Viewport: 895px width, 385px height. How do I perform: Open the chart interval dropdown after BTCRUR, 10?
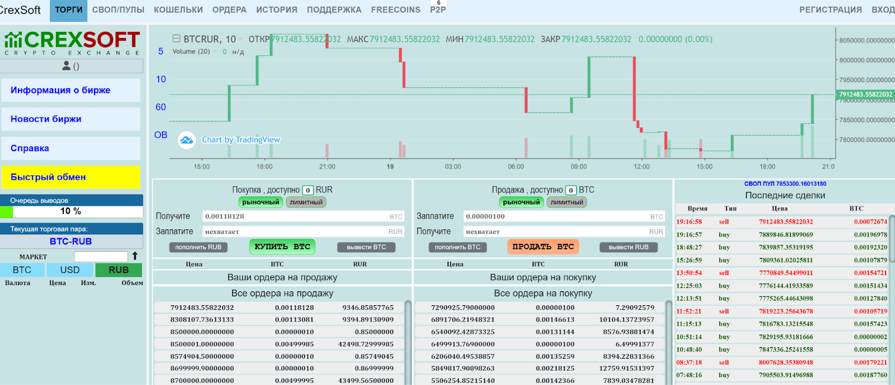(241, 39)
